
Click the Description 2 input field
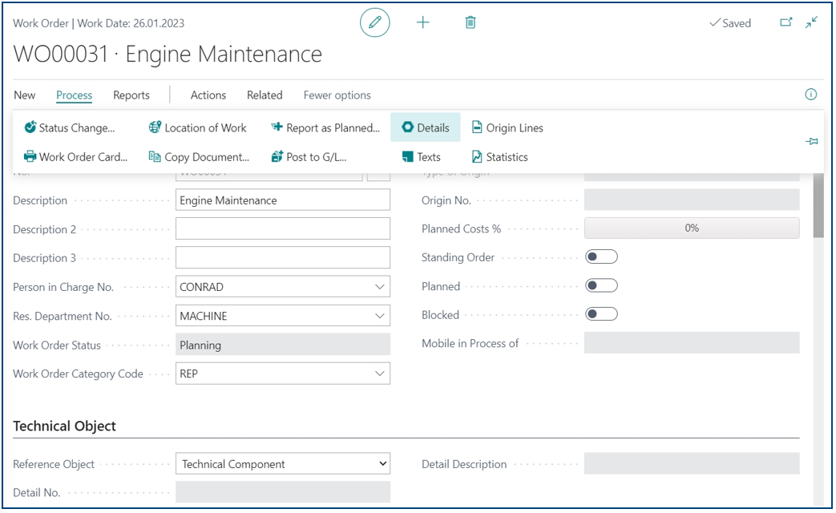click(x=283, y=228)
